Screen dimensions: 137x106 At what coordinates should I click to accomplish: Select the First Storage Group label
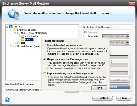point(27,30)
